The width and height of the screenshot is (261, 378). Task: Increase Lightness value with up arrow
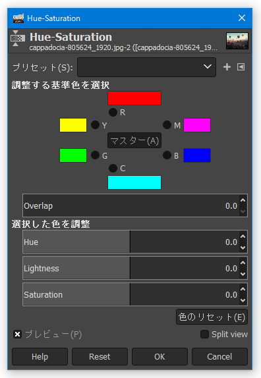click(x=243, y=263)
